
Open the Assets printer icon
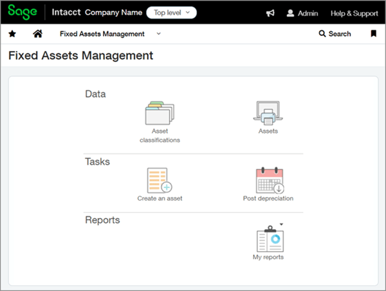coord(268,113)
